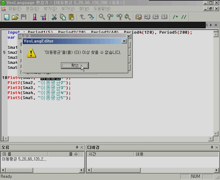
Task: Click the paste clipboard icon
Action: (x=71, y=17)
